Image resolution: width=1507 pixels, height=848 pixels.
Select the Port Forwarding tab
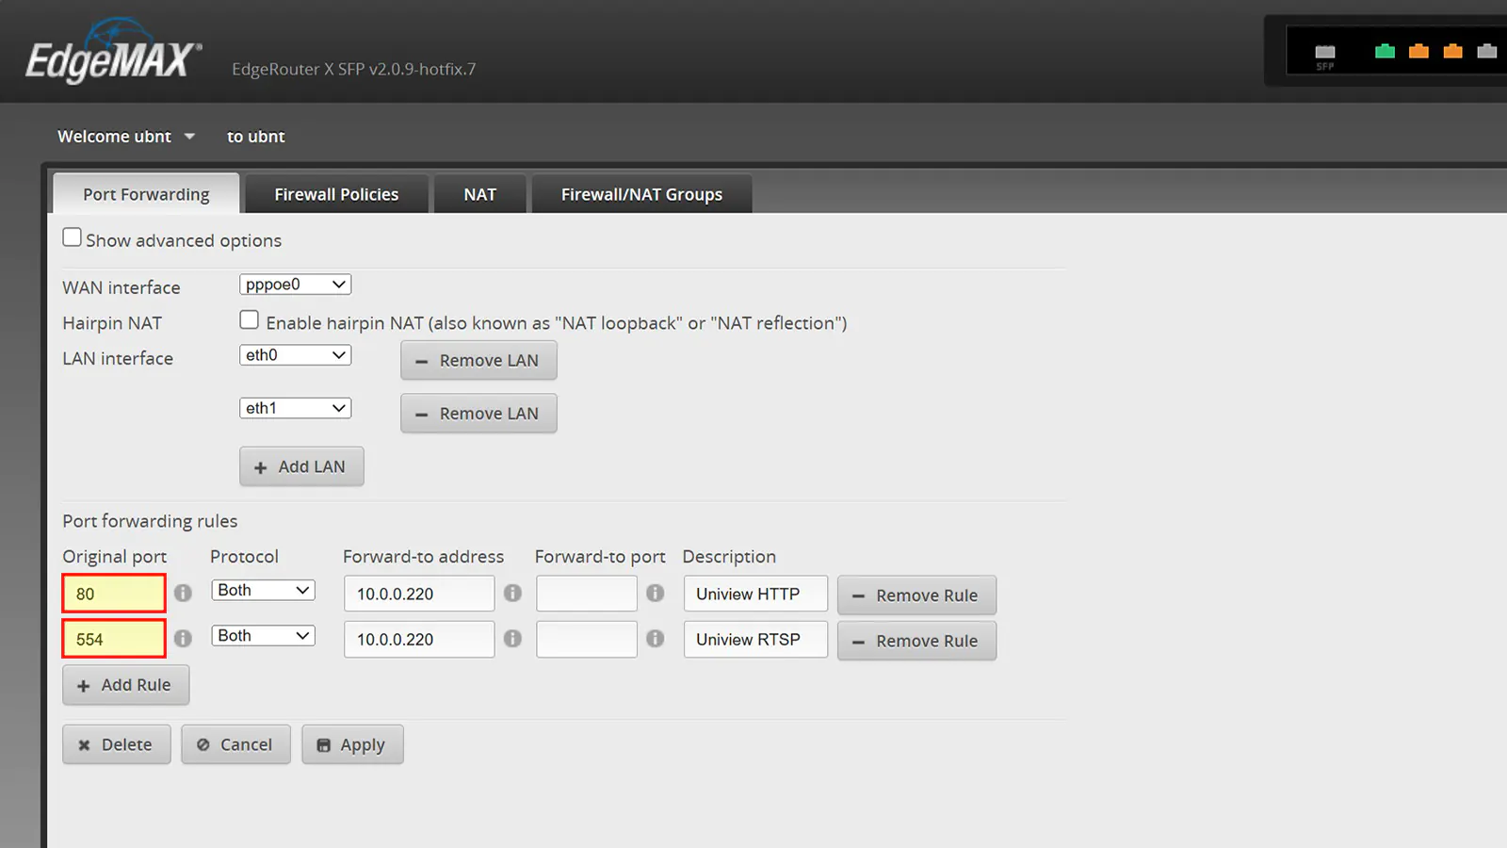coord(146,194)
